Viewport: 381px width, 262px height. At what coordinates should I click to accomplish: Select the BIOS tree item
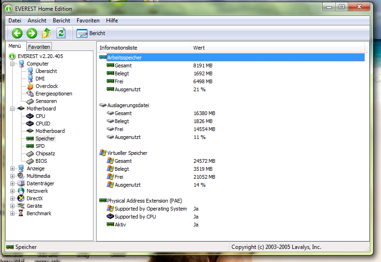(41, 161)
